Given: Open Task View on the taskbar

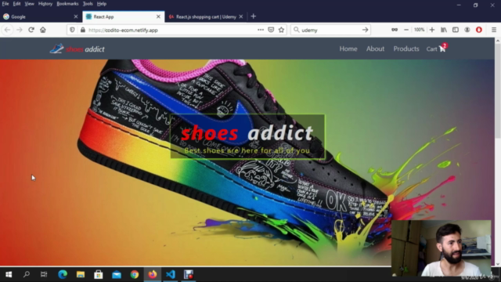Looking at the screenshot, I should point(44,274).
